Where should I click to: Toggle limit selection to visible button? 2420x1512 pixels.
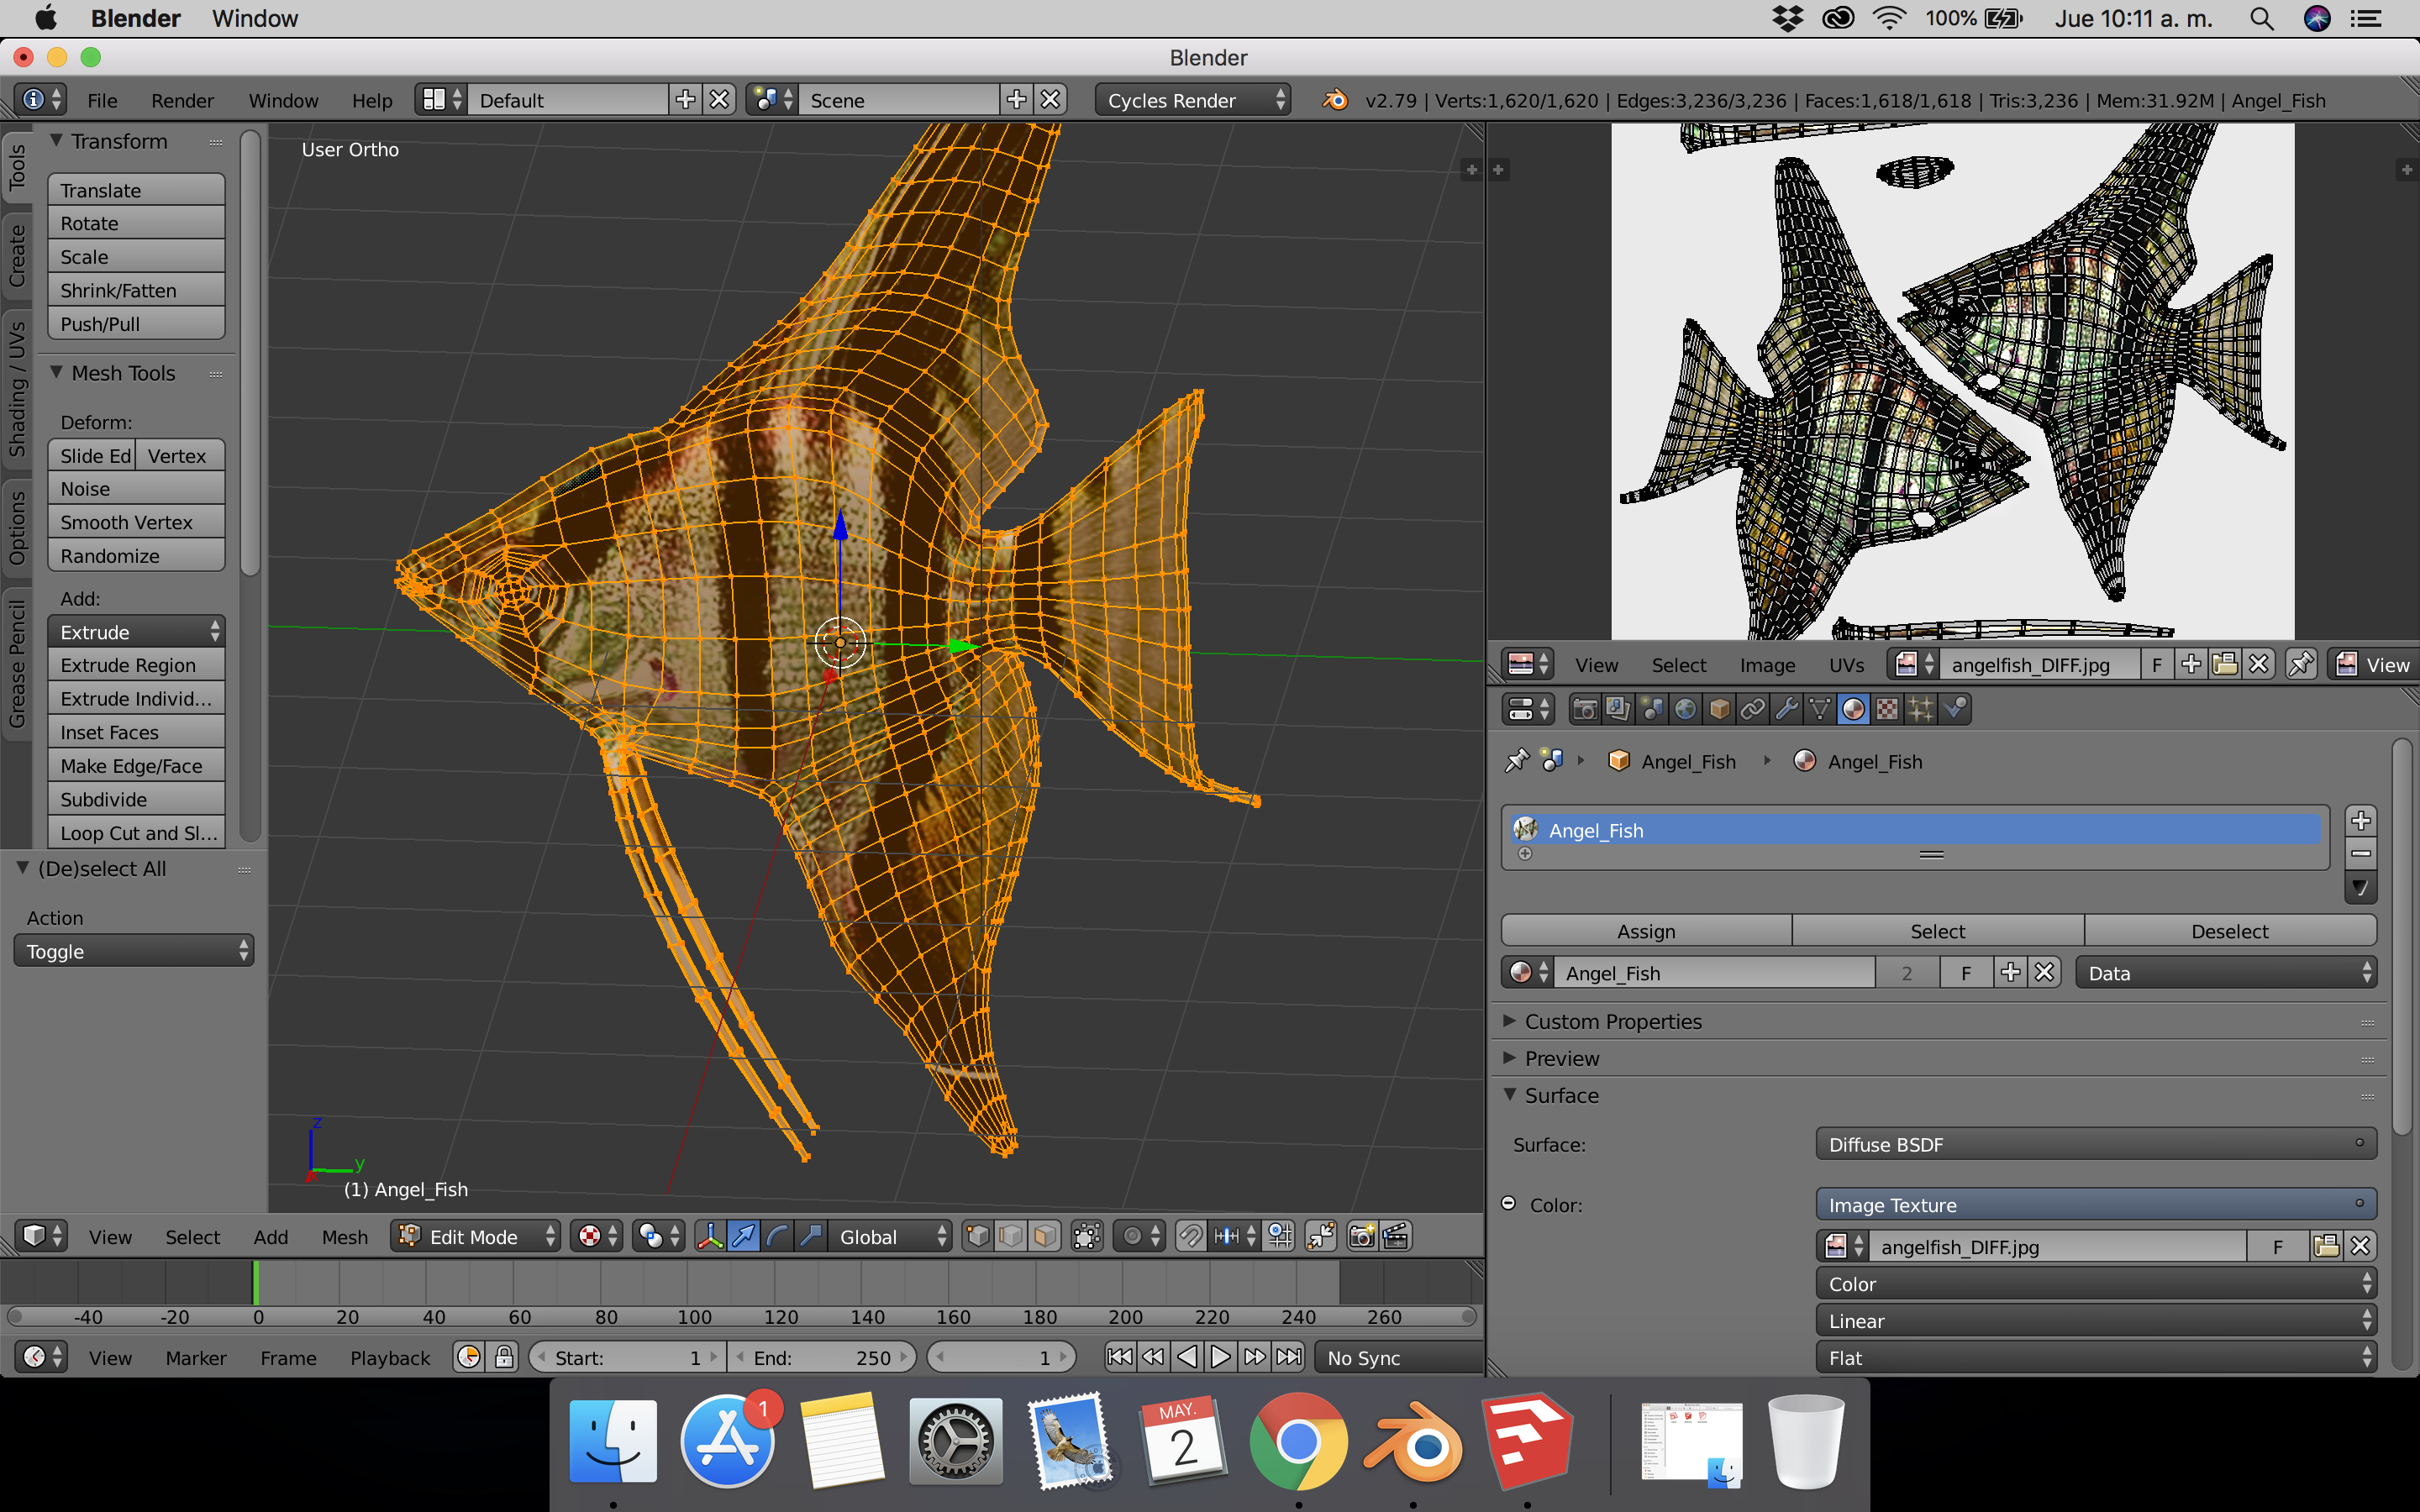click(1087, 1237)
